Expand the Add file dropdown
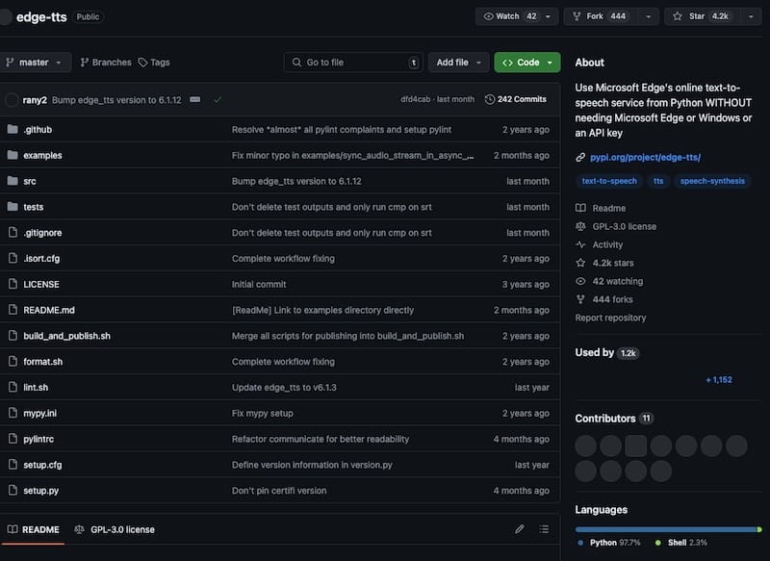770x561 pixels. (459, 63)
